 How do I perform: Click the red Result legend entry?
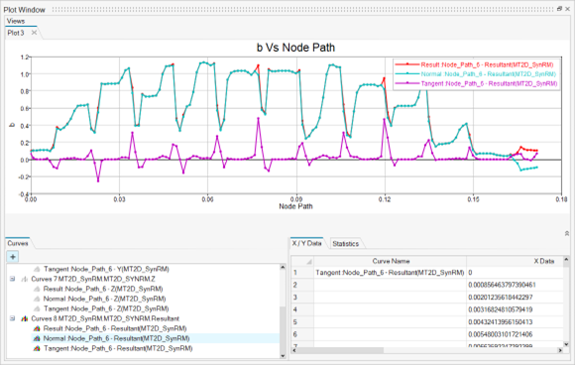475,64
